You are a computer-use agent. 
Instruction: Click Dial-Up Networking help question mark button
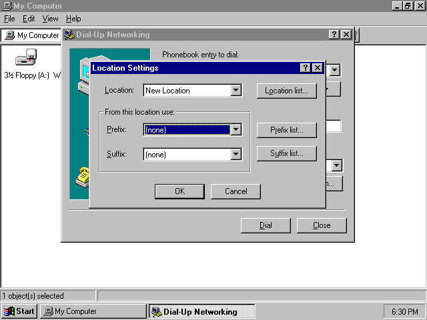[x=334, y=35]
